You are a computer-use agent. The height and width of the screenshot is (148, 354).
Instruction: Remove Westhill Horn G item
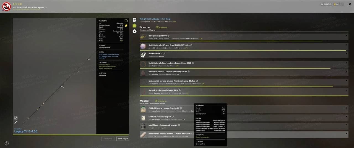point(347,53)
